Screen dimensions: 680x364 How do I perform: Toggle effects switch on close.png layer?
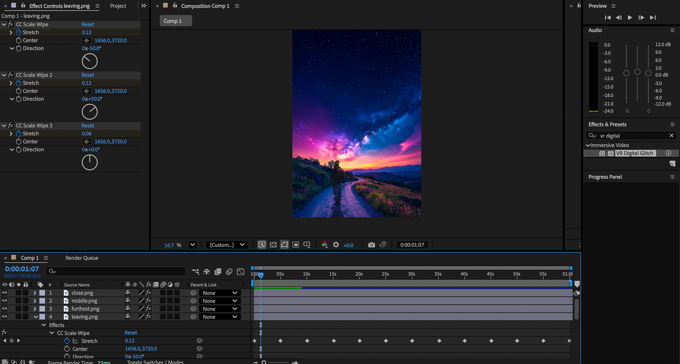click(149, 293)
